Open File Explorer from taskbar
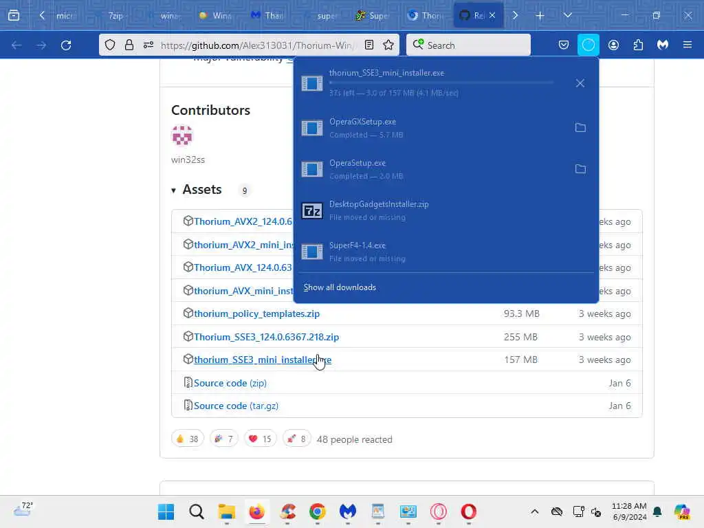704x528 pixels. click(x=227, y=511)
